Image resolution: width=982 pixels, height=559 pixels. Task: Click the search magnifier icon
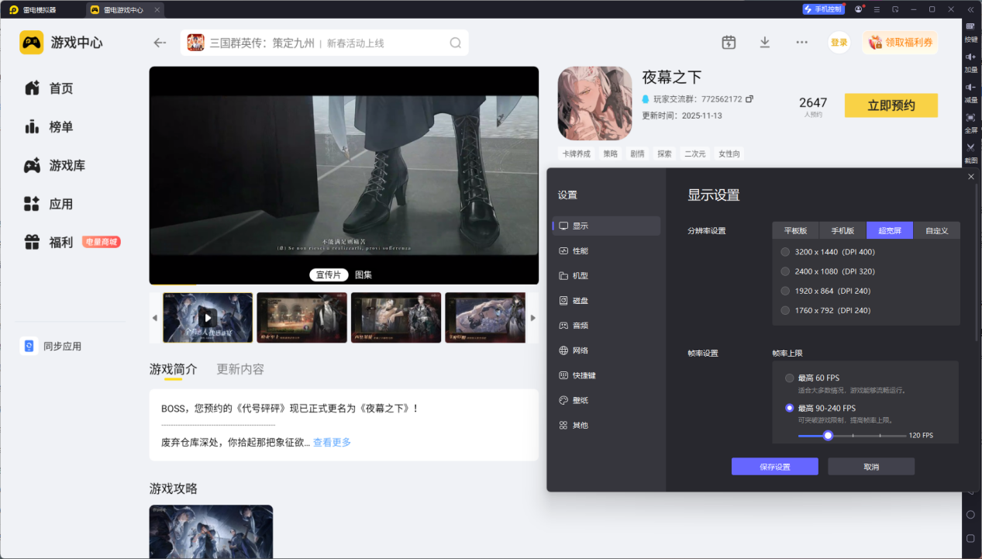point(456,43)
